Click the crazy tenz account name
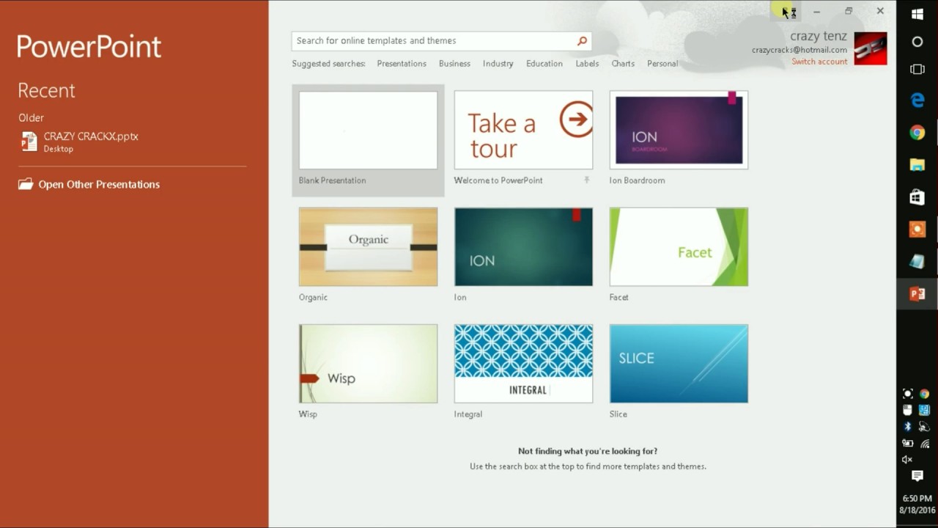Screen dimensions: 938x528 point(819,36)
